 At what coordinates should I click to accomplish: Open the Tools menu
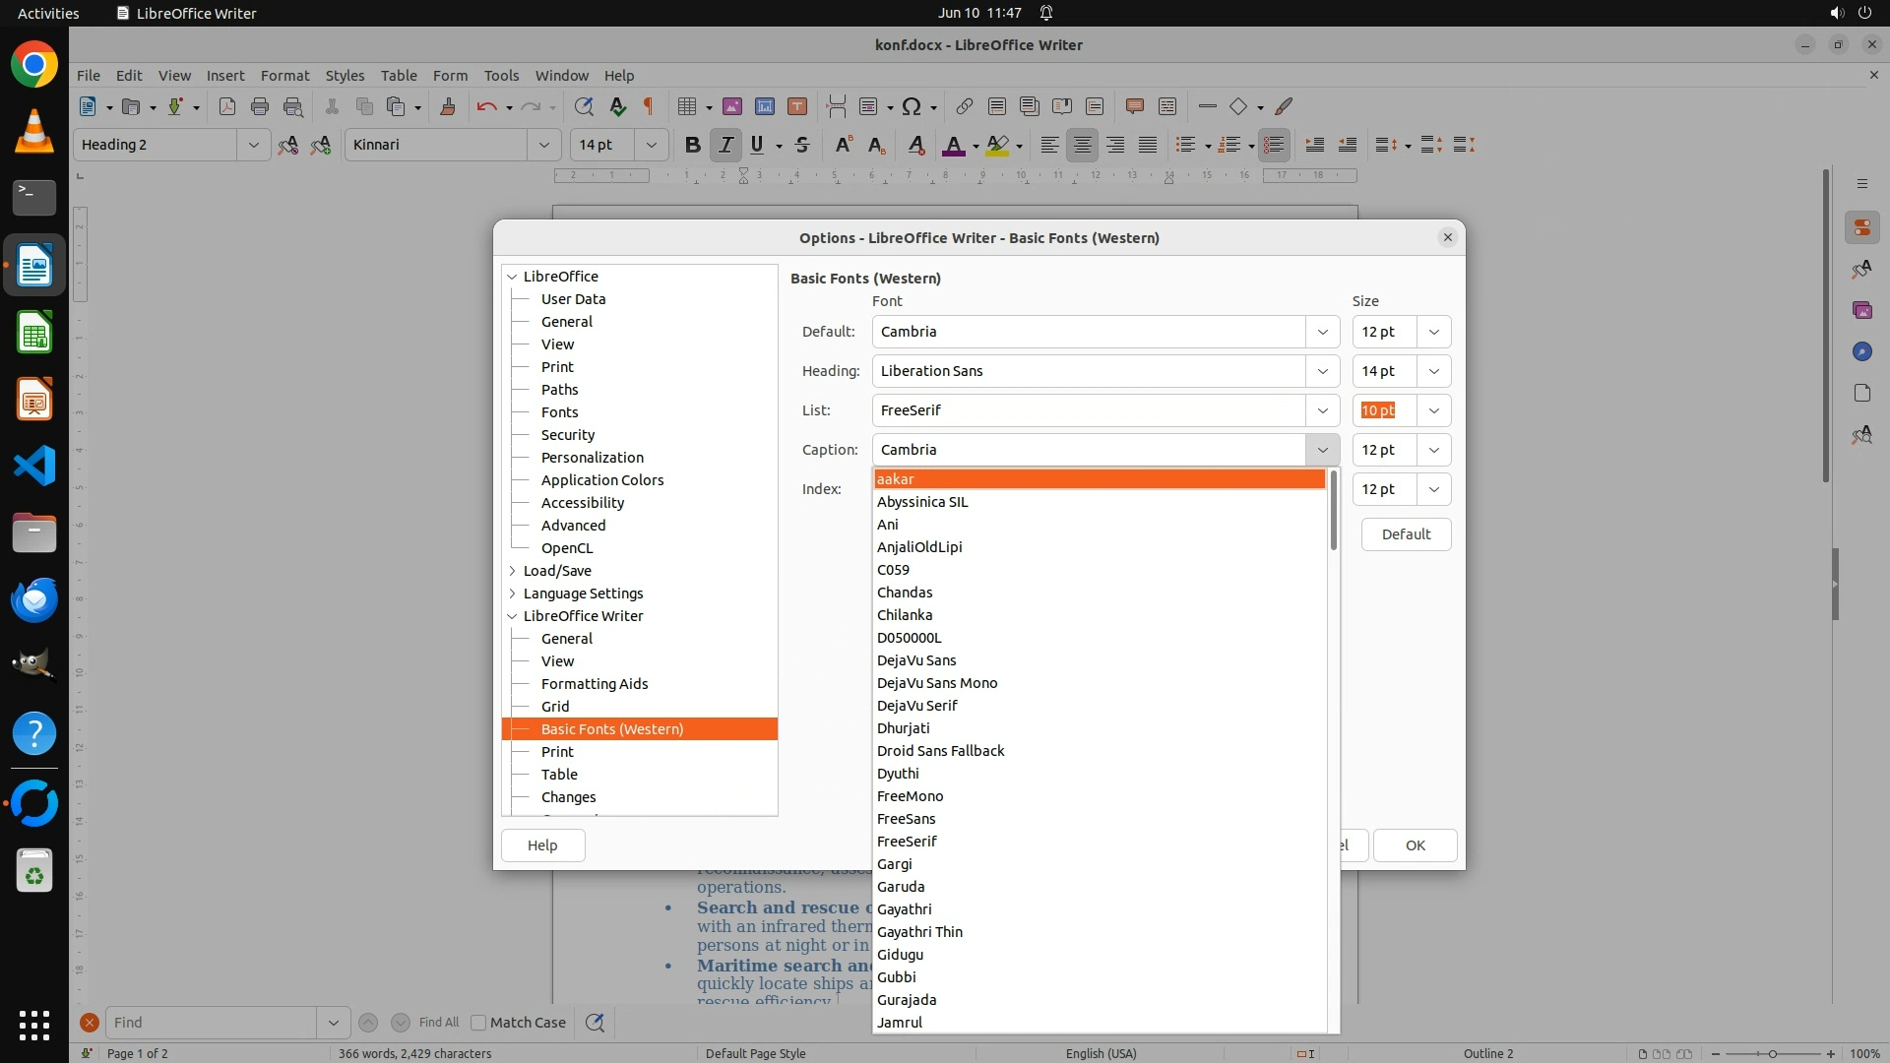click(x=501, y=75)
